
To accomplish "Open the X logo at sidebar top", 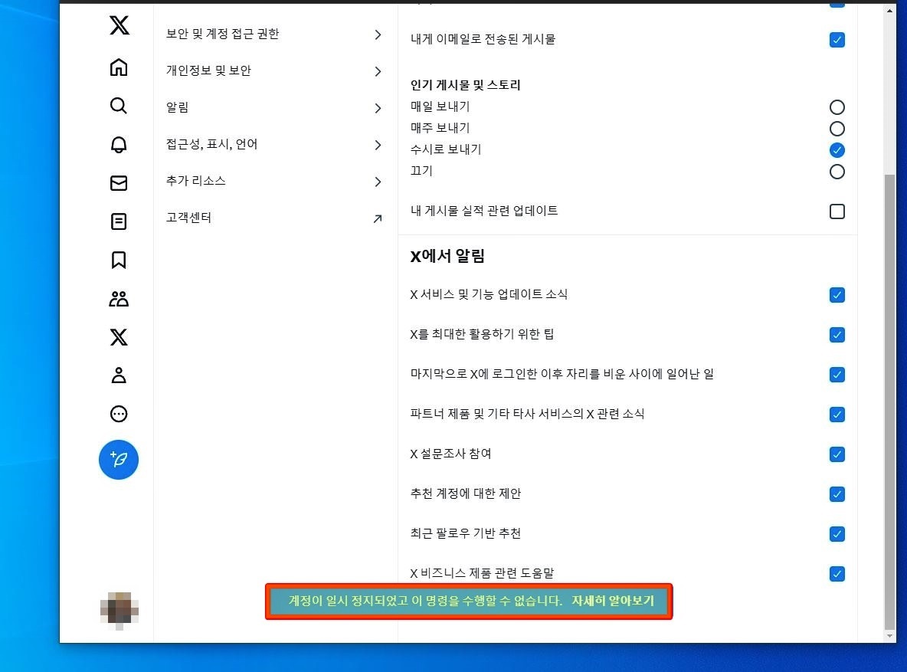I will click(x=120, y=25).
